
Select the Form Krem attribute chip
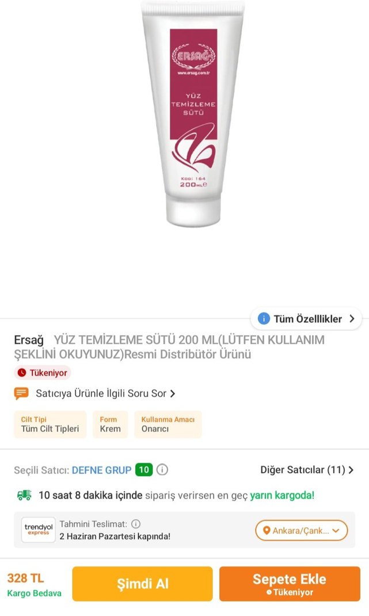coord(110,424)
